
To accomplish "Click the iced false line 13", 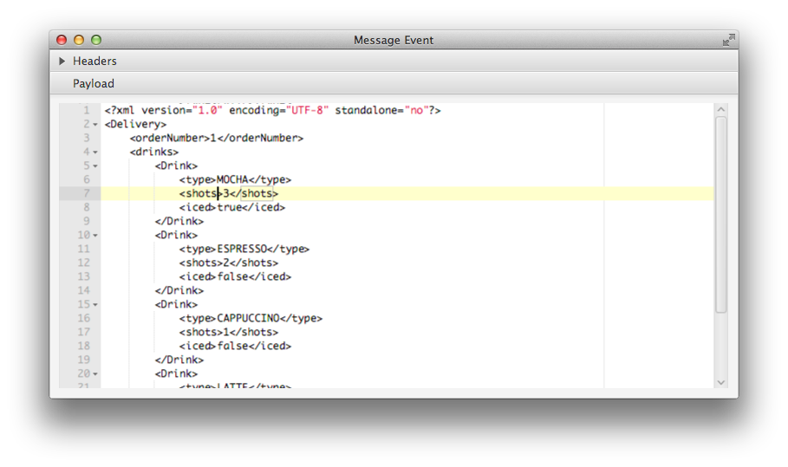I will [235, 276].
